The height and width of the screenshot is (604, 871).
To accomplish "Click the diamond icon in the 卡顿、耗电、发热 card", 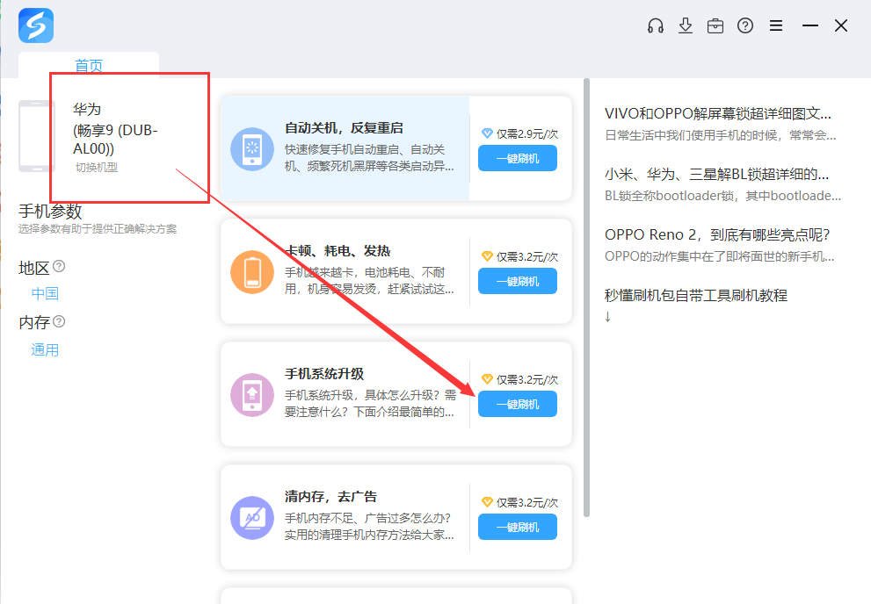I will 487,256.
